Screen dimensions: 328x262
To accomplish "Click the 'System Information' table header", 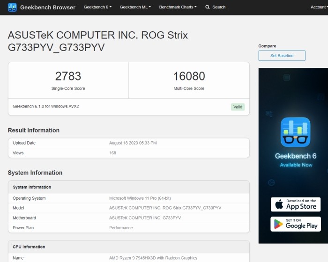I will (x=32, y=187).
